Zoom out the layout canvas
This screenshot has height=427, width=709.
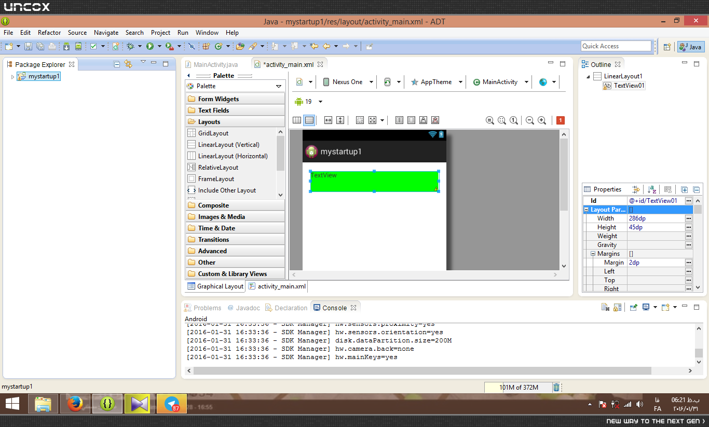pos(530,120)
